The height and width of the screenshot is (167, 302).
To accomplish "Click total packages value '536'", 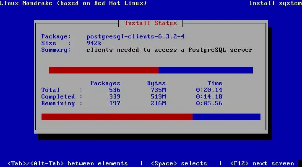I will point(115,90).
